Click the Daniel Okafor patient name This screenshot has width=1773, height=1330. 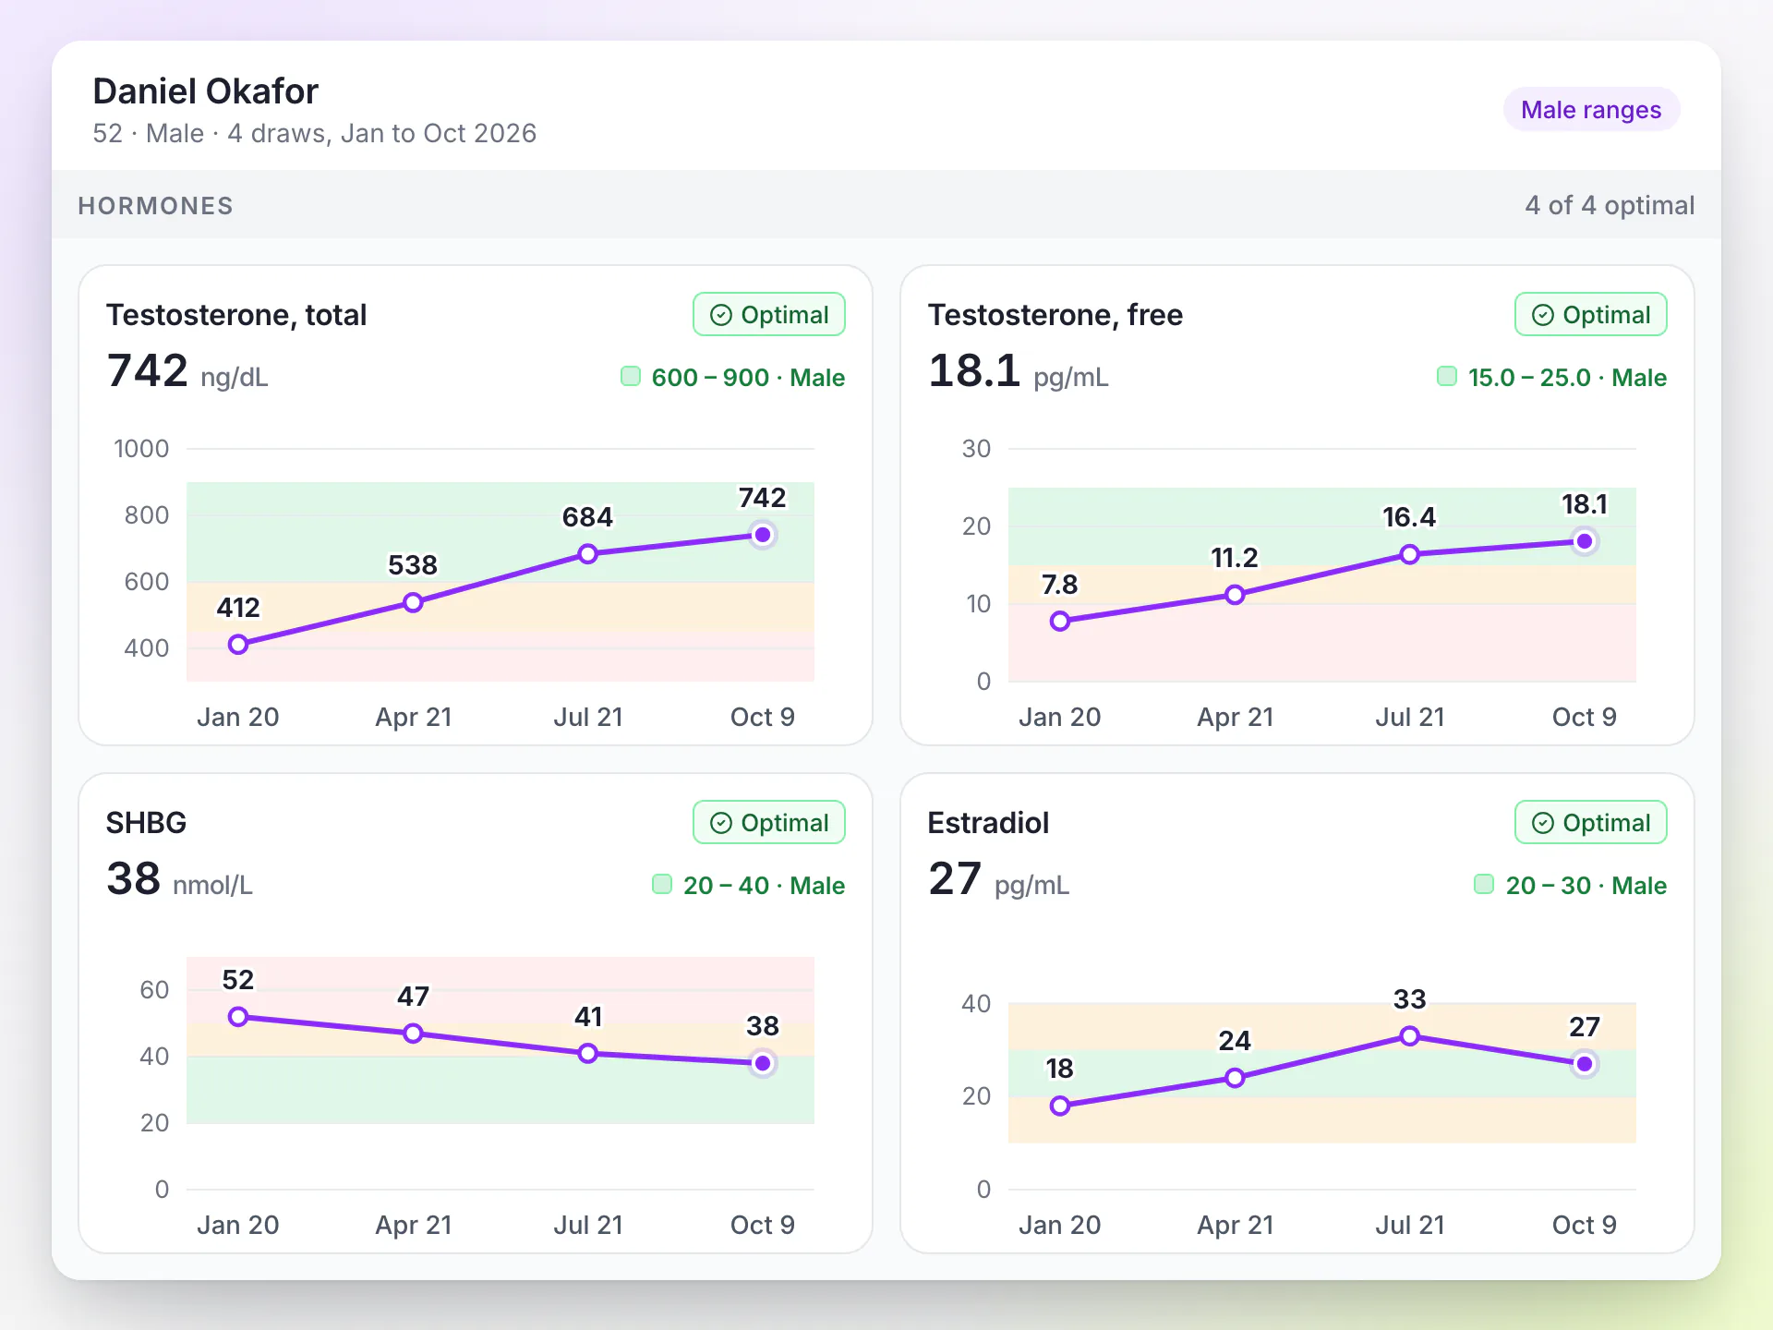point(205,91)
